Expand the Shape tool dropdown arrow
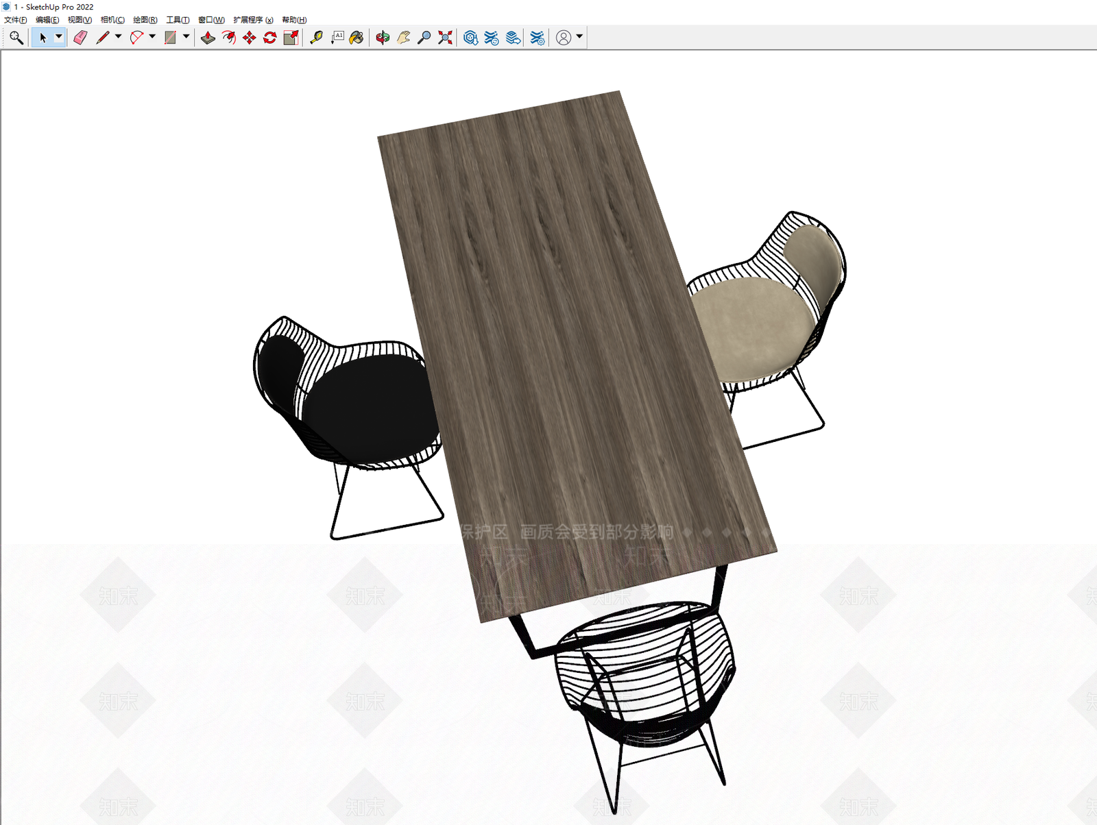Image resolution: width=1097 pixels, height=825 pixels. (186, 37)
